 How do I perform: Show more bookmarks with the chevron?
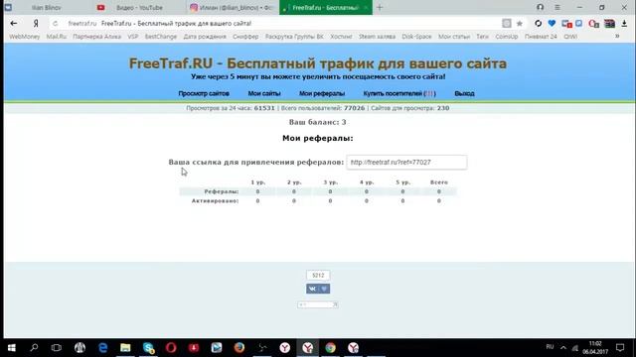point(617,37)
